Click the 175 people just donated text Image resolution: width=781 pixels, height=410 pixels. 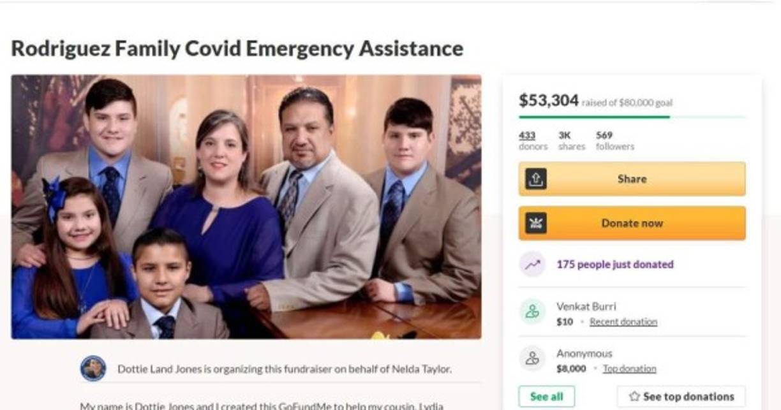tap(614, 265)
